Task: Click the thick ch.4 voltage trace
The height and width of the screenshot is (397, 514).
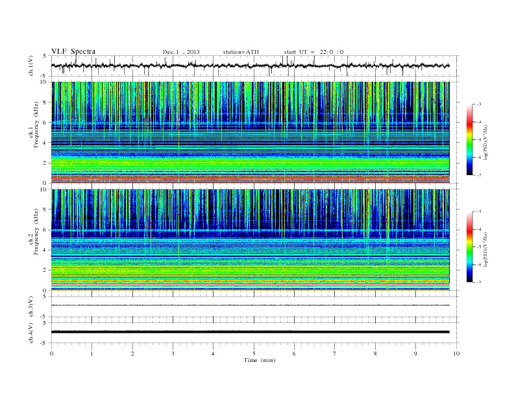Action: click(x=250, y=332)
